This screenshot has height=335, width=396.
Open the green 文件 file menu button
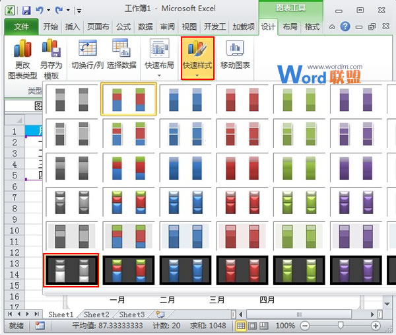[22, 27]
